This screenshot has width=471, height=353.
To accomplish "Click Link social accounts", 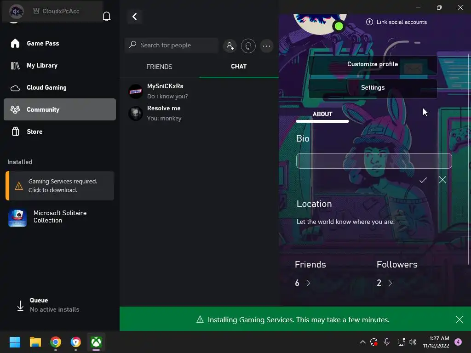I will [x=396, y=22].
